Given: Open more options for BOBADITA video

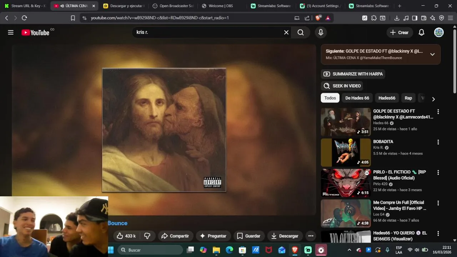Looking at the screenshot, I should tap(438, 142).
